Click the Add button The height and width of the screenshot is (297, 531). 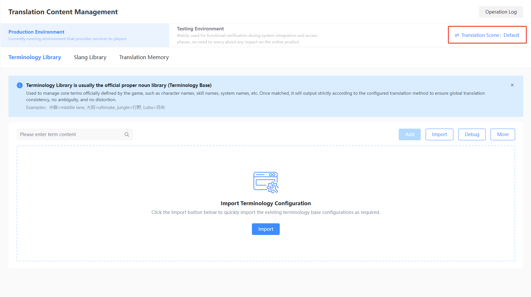coord(410,134)
